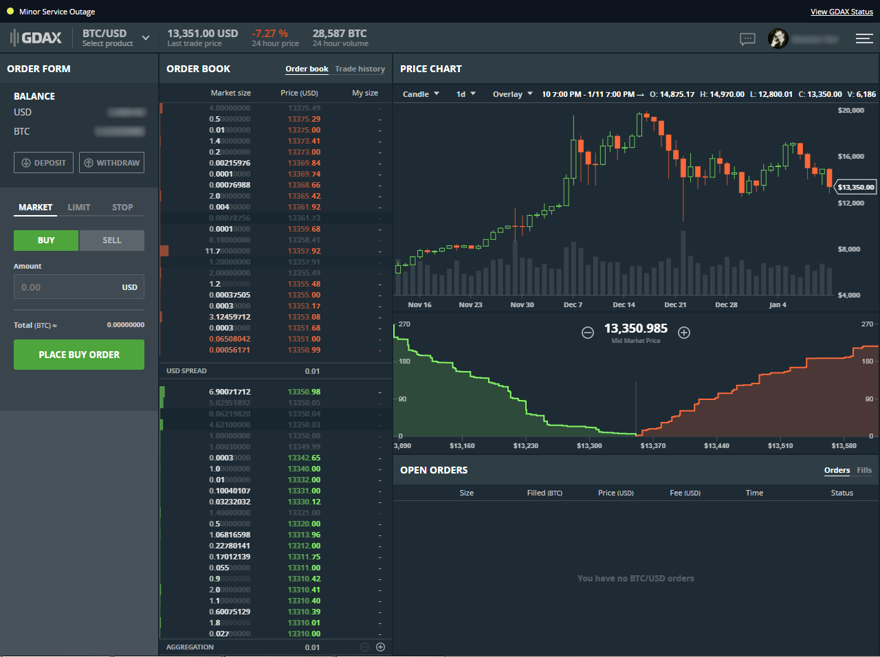Click the $13,370 depth chart axis label

653,446
